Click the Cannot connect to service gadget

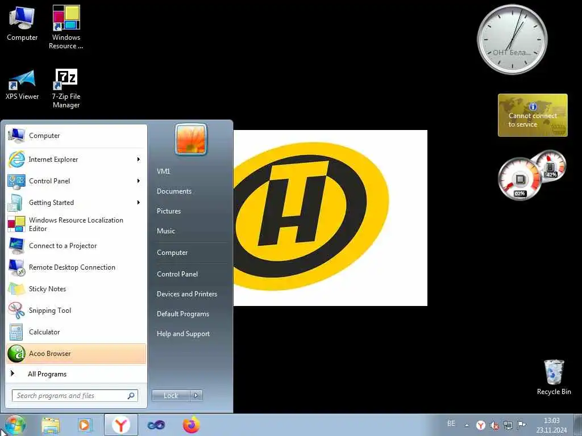pos(533,115)
